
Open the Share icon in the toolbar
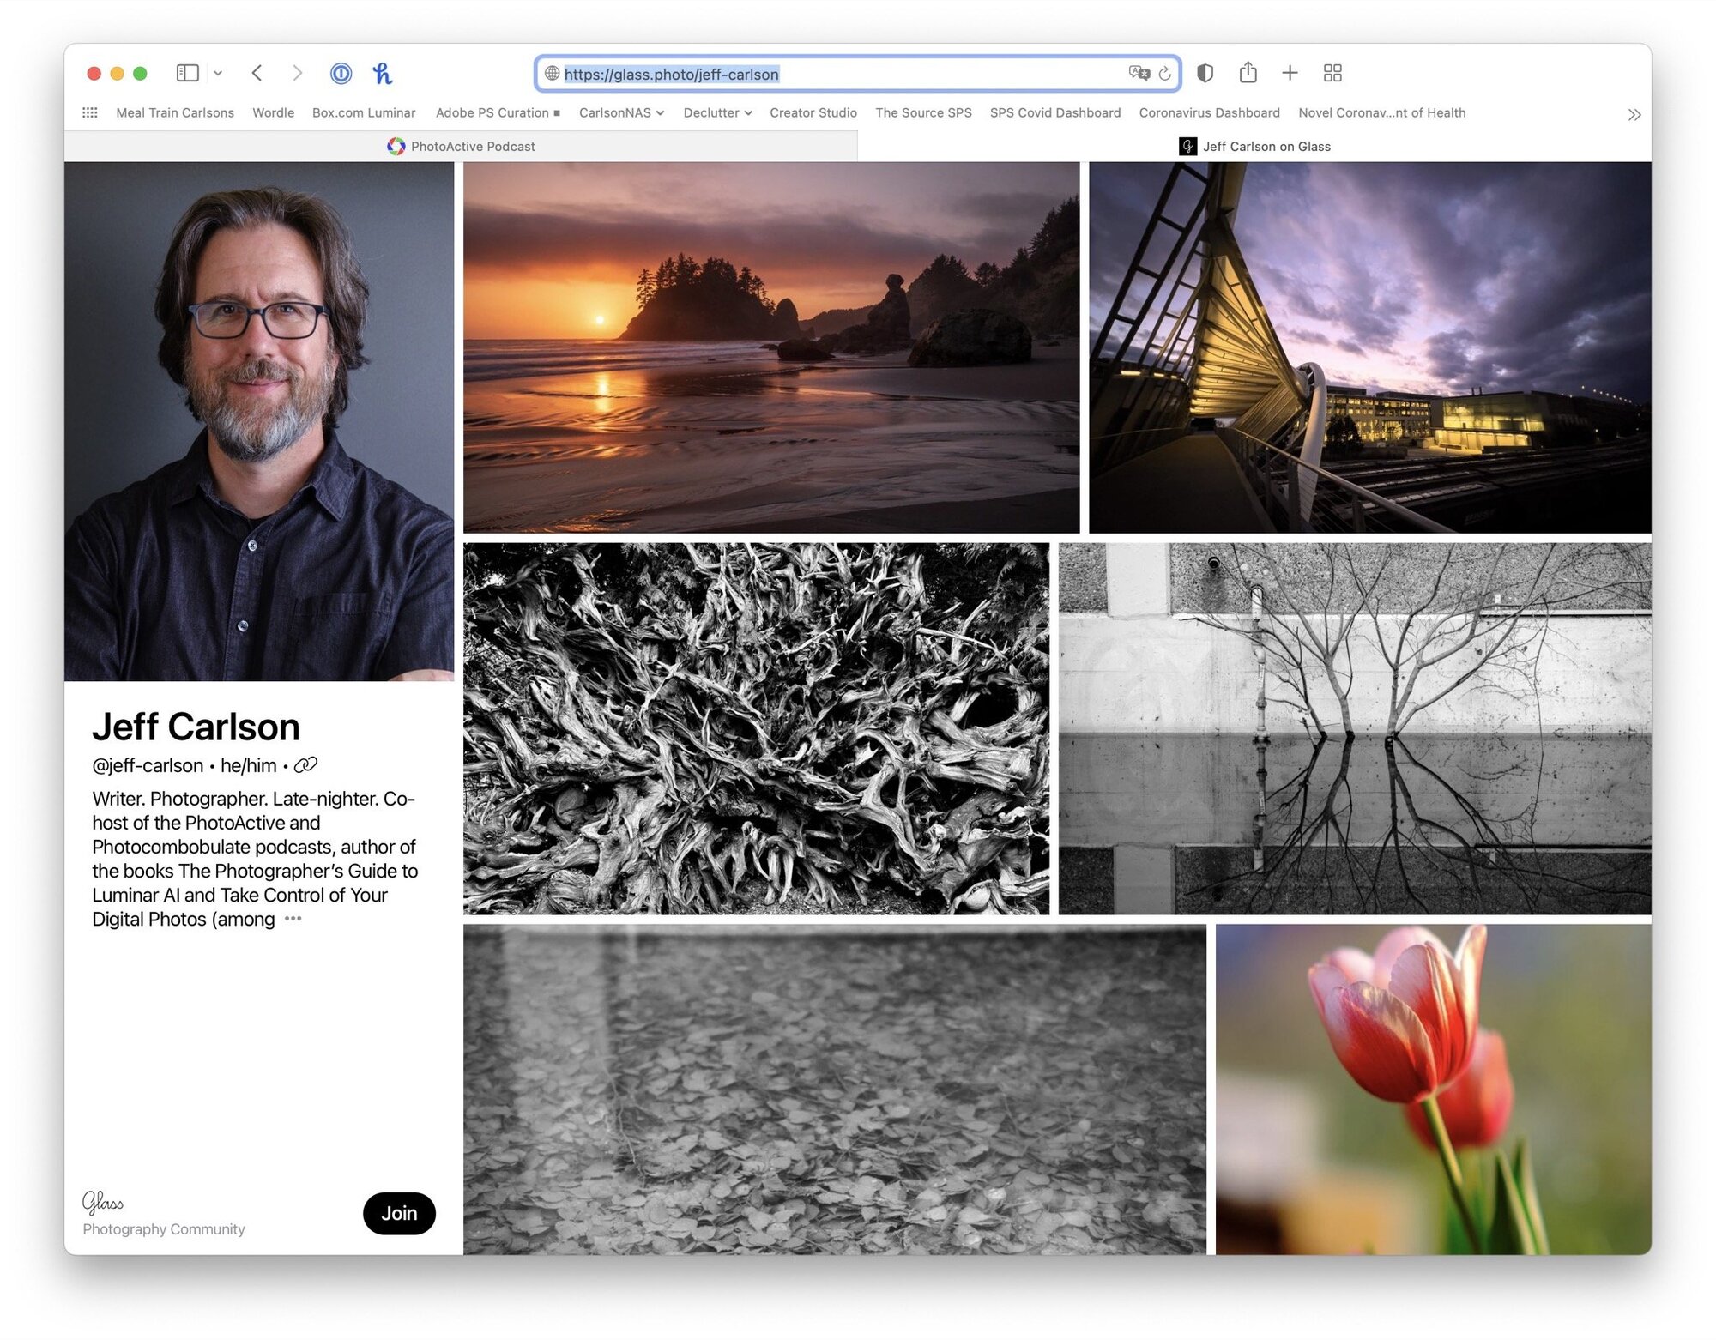1248,73
